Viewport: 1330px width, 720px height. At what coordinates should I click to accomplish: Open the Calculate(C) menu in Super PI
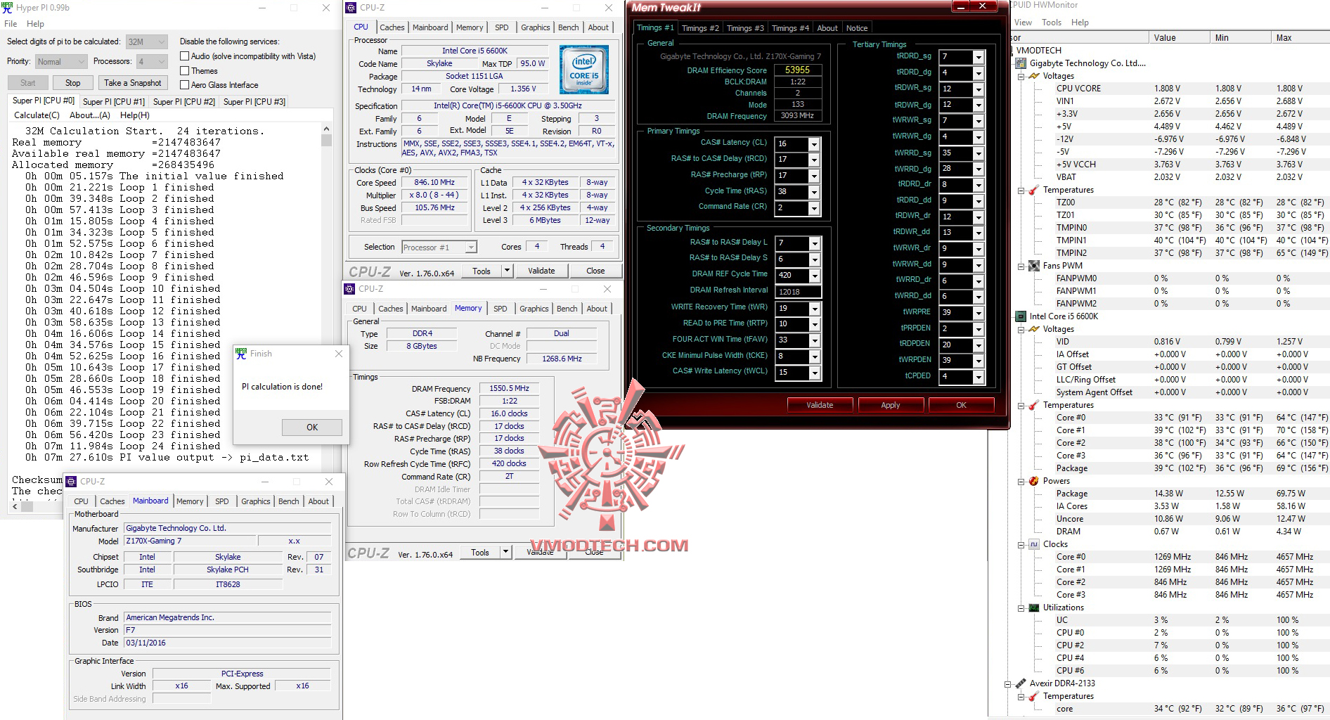pyautogui.click(x=37, y=115)
